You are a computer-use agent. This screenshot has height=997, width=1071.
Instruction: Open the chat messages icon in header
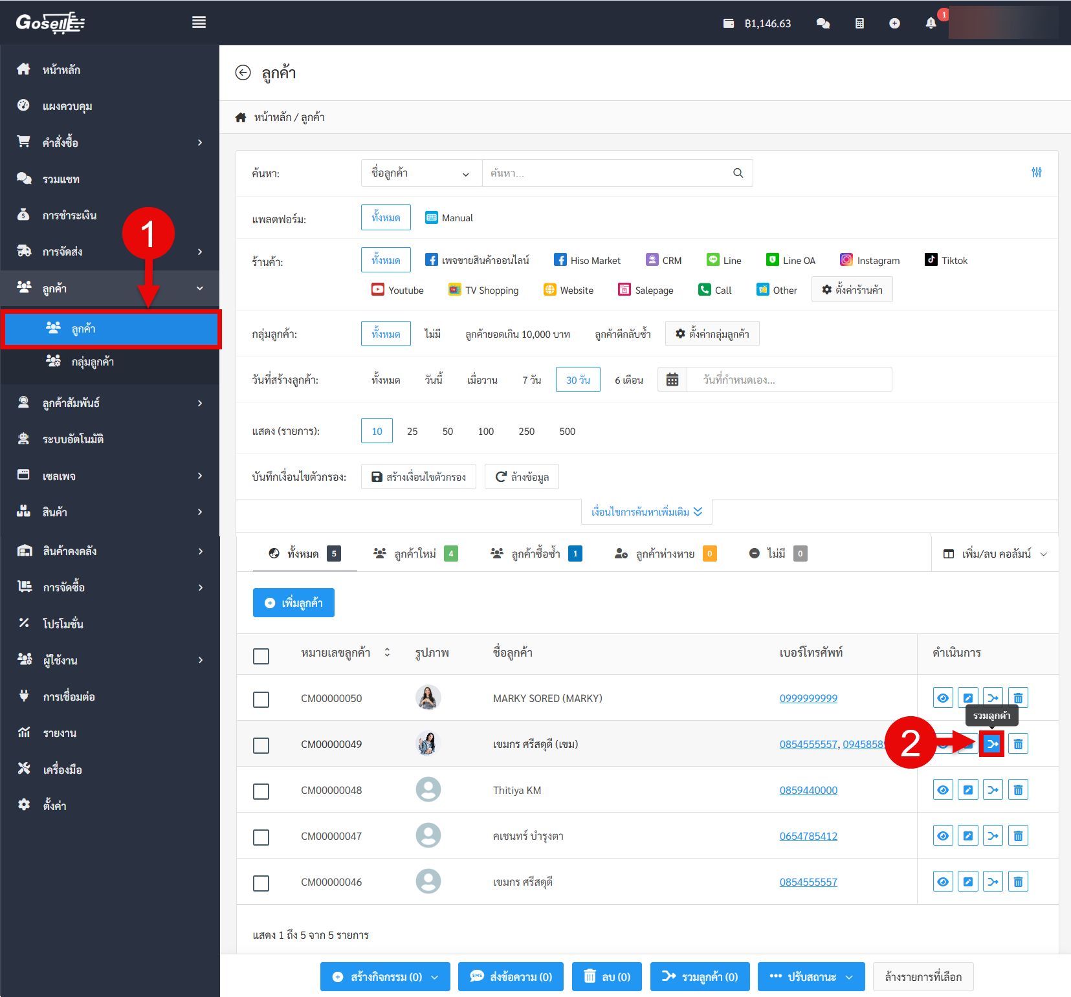coord(823,23)
